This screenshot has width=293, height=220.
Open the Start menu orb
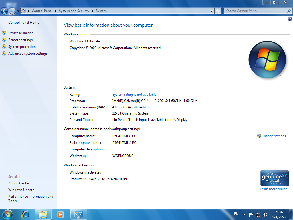click(8, 214)
